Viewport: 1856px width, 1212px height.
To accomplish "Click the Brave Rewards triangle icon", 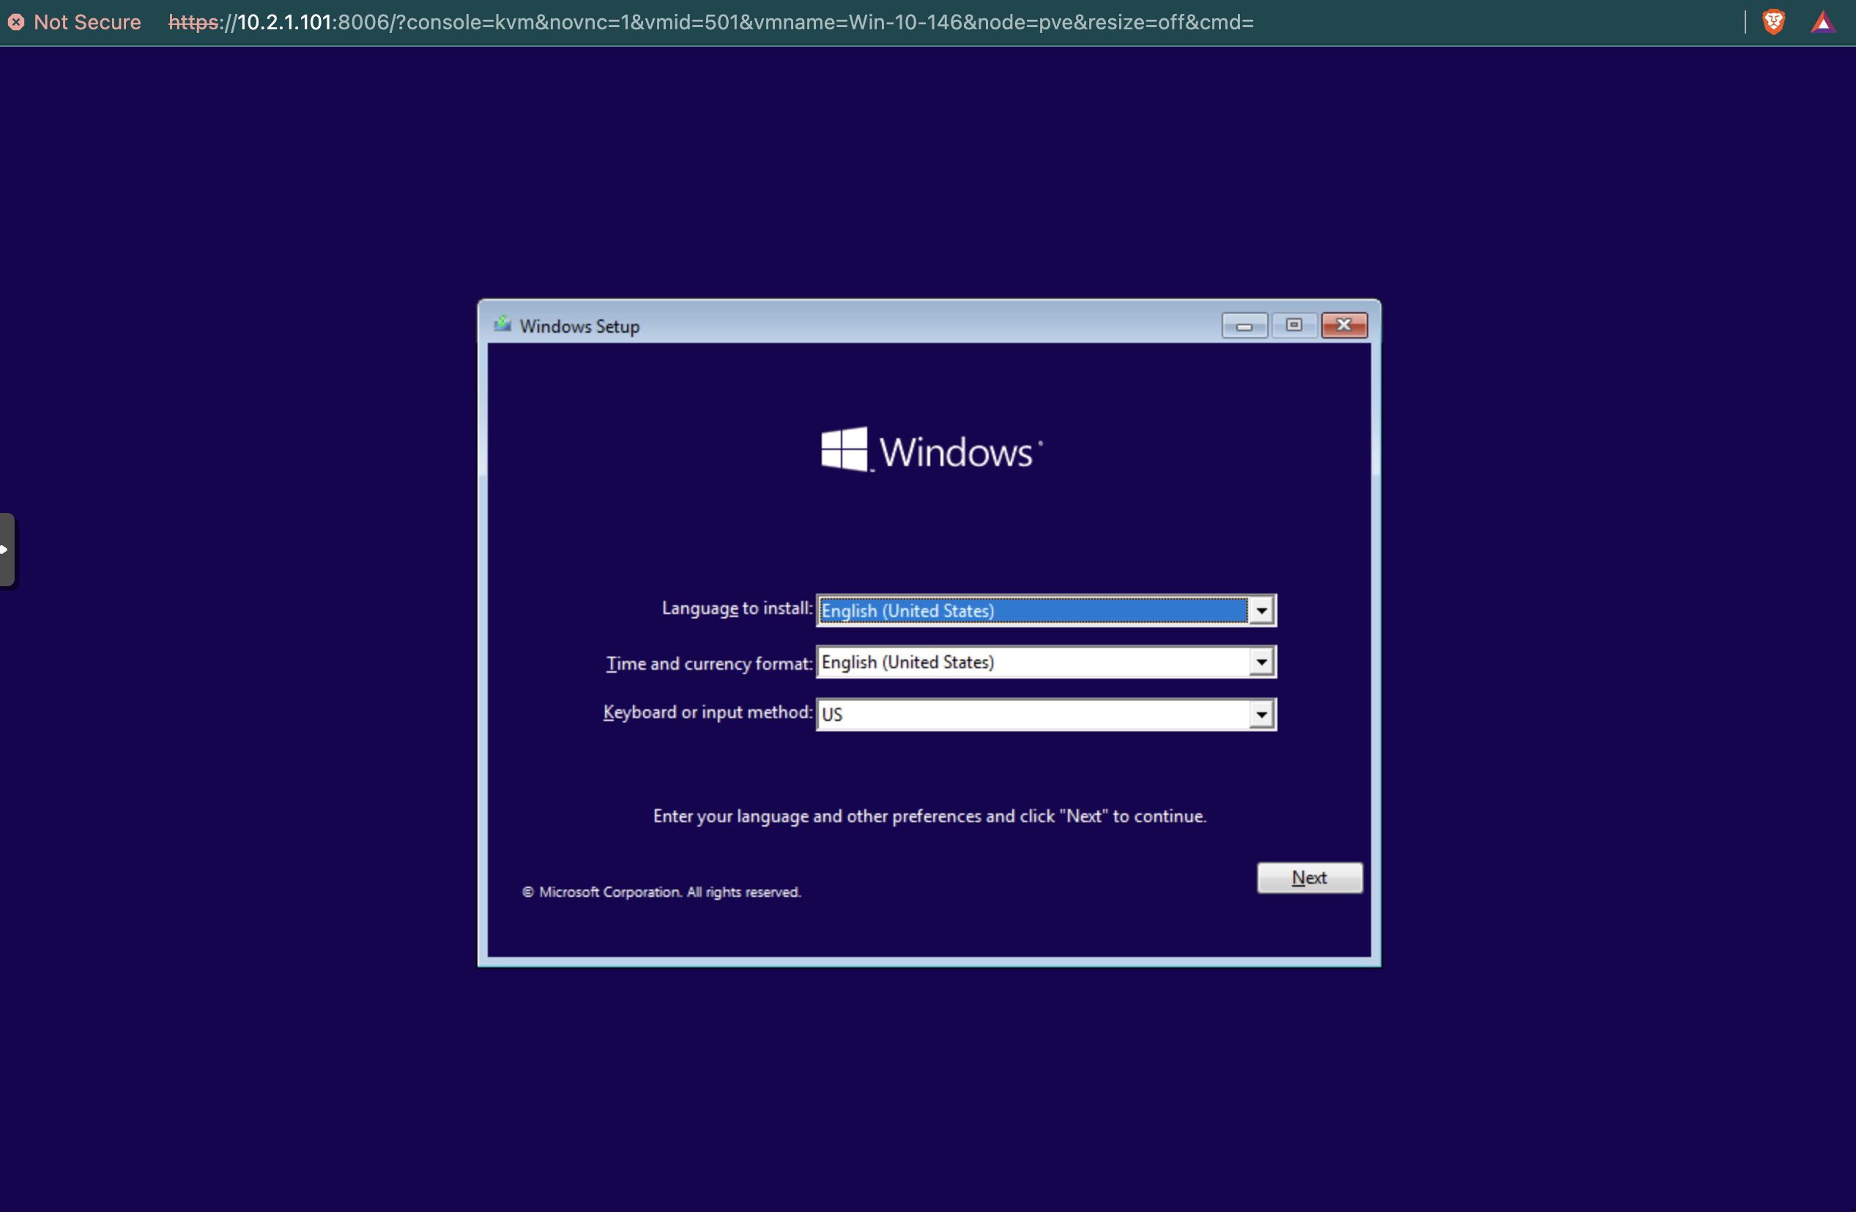I will coord(1822,22).
